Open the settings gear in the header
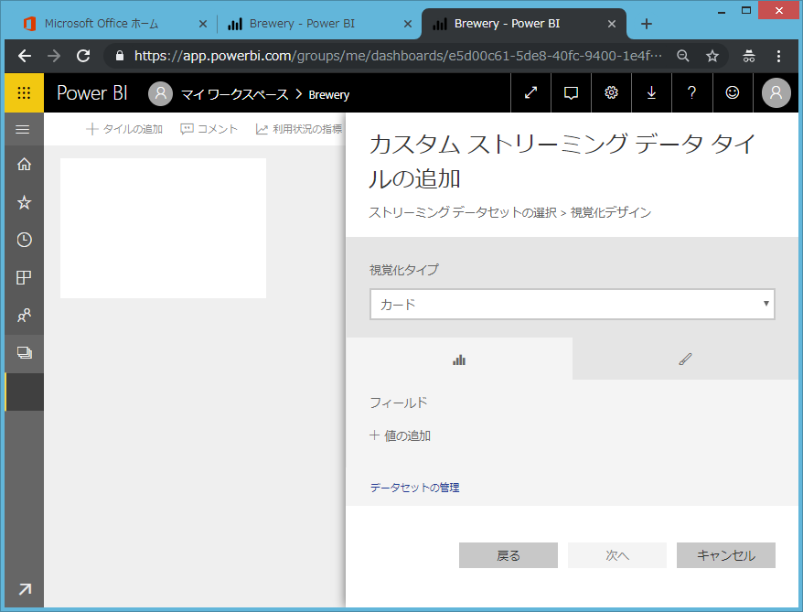803x612 pixels. 611,92
